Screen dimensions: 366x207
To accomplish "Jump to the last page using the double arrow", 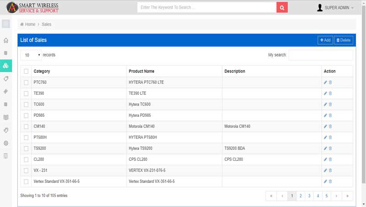I will 347,196.
